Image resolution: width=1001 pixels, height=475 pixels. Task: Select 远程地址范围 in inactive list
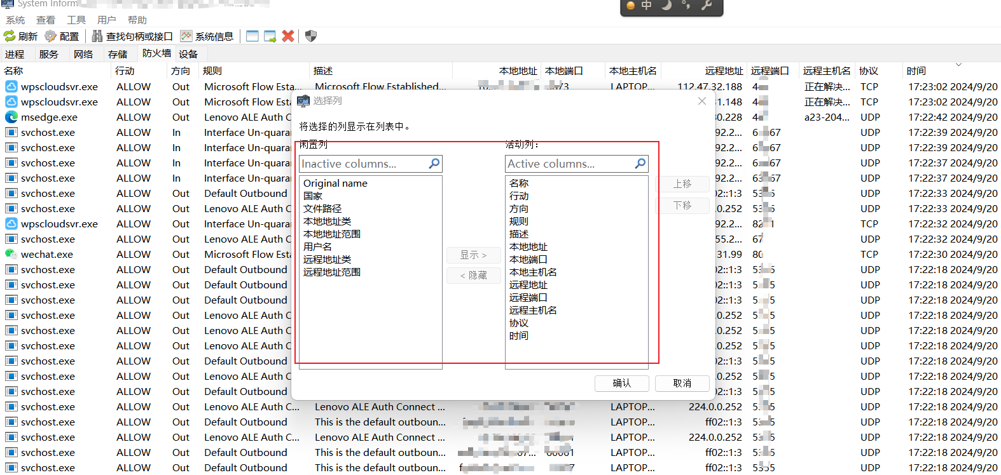pyautogui.click(x=332, y=272)
